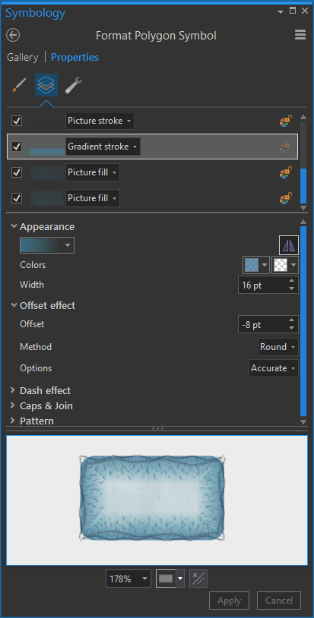Select the Symbol brush tab icon
This screenshot has height=618, width=314.
click(19, 85)
